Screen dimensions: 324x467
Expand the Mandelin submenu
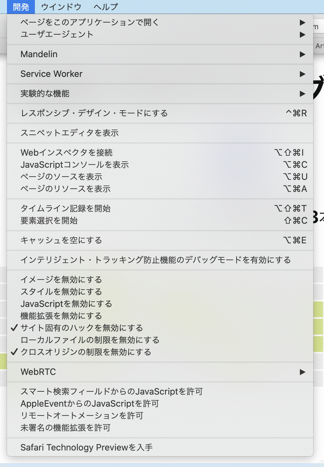pos(160,54)
